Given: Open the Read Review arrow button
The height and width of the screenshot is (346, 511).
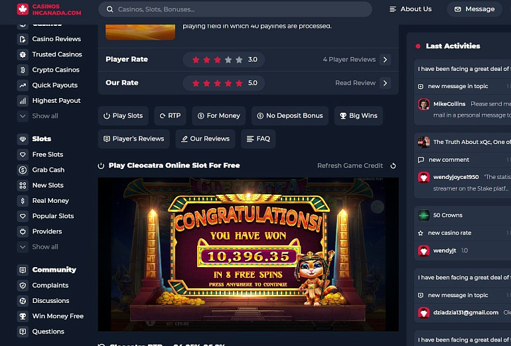Looking at the screenshot, I should 385,83.
